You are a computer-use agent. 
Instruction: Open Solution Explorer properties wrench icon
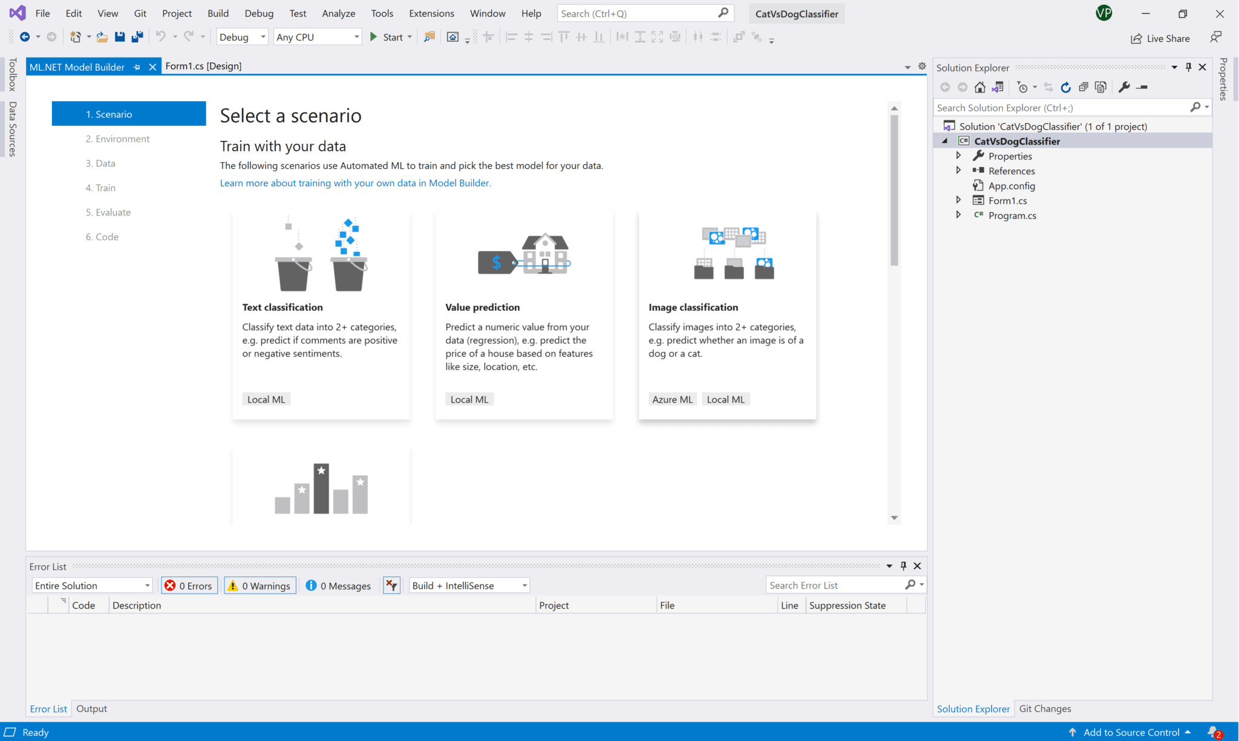point(1124,87)
